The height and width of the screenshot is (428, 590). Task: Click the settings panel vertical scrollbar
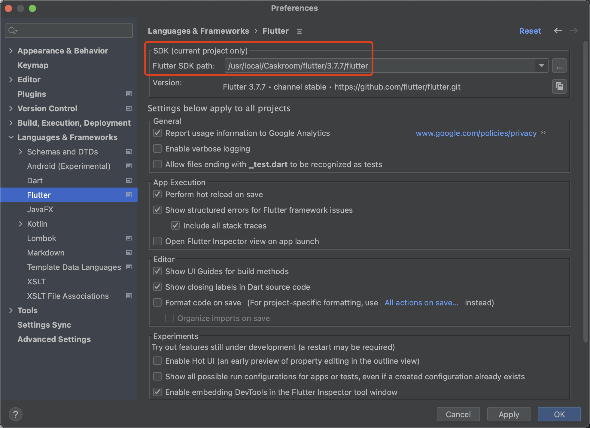pos(585,192)
